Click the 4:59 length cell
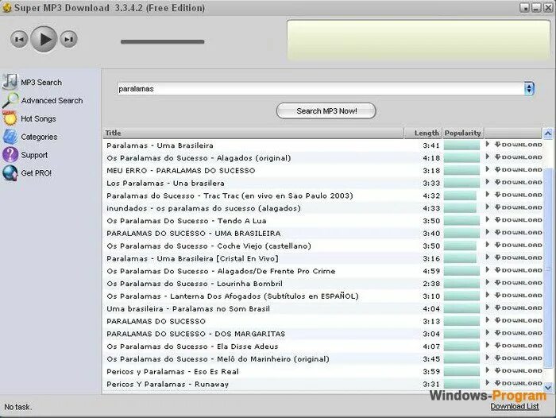The image size is (556, 418). [x=431, y=271]
